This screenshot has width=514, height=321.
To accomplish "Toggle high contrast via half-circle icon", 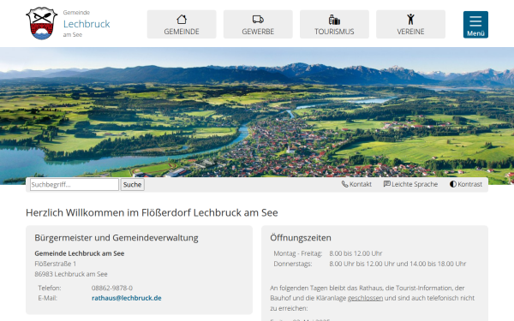I will (453, 184).
